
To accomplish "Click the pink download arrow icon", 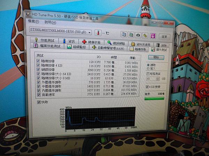I will 153,36.
